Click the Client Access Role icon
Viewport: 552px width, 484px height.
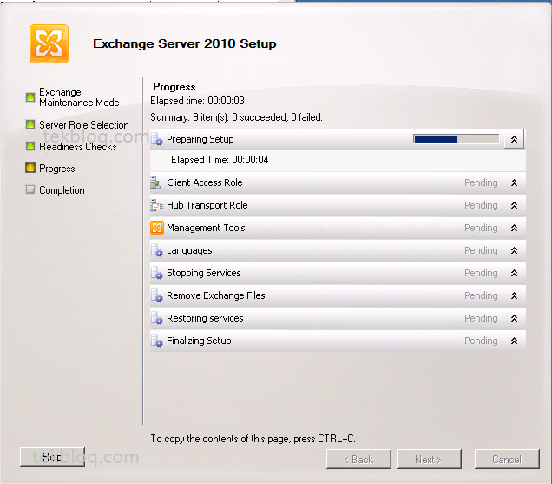pyautogui.click(x=156, y=183)
